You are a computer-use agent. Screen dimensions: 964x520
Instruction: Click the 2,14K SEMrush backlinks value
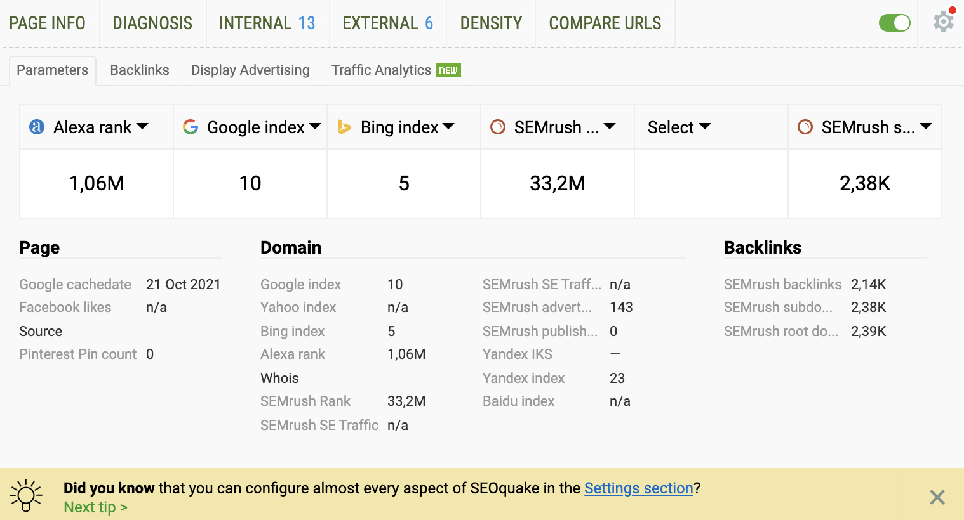868,284
